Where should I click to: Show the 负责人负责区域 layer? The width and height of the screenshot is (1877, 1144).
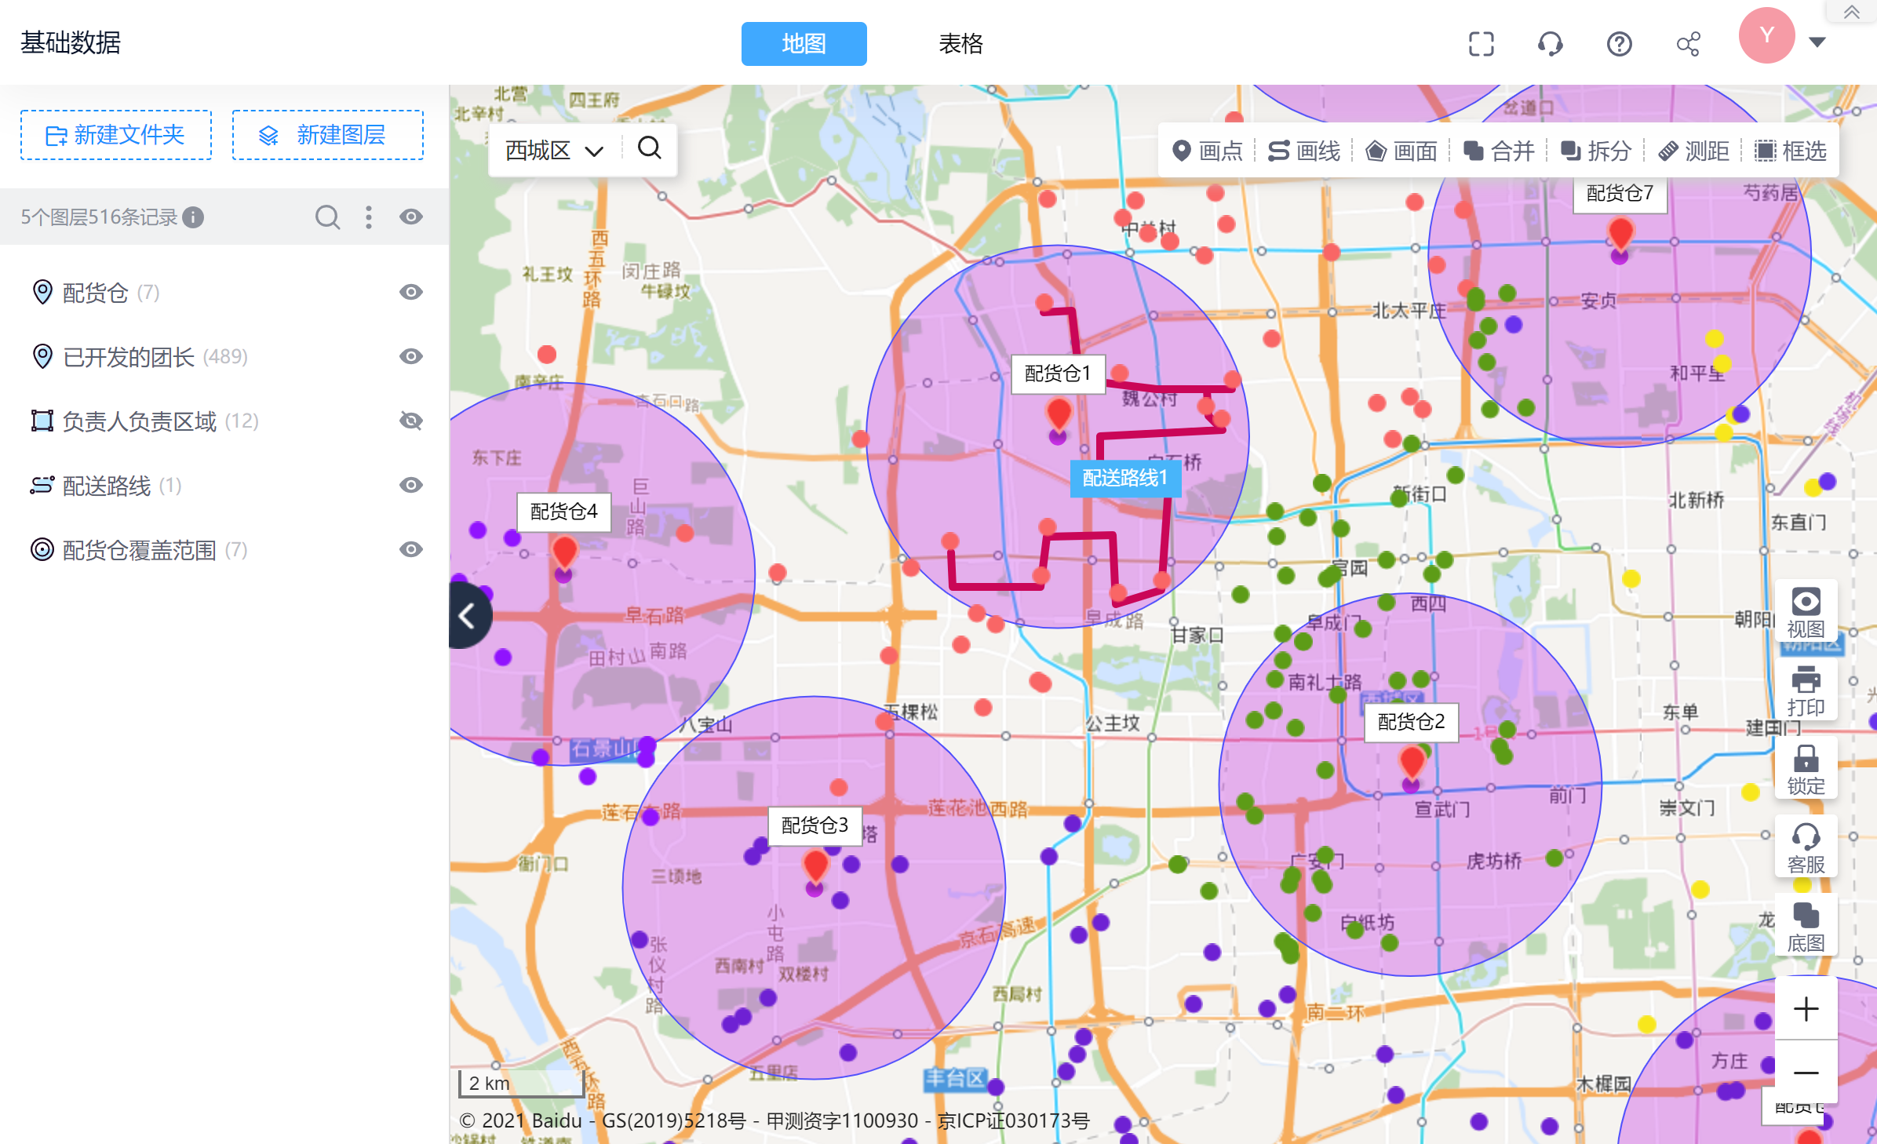(x=411, y=421)
